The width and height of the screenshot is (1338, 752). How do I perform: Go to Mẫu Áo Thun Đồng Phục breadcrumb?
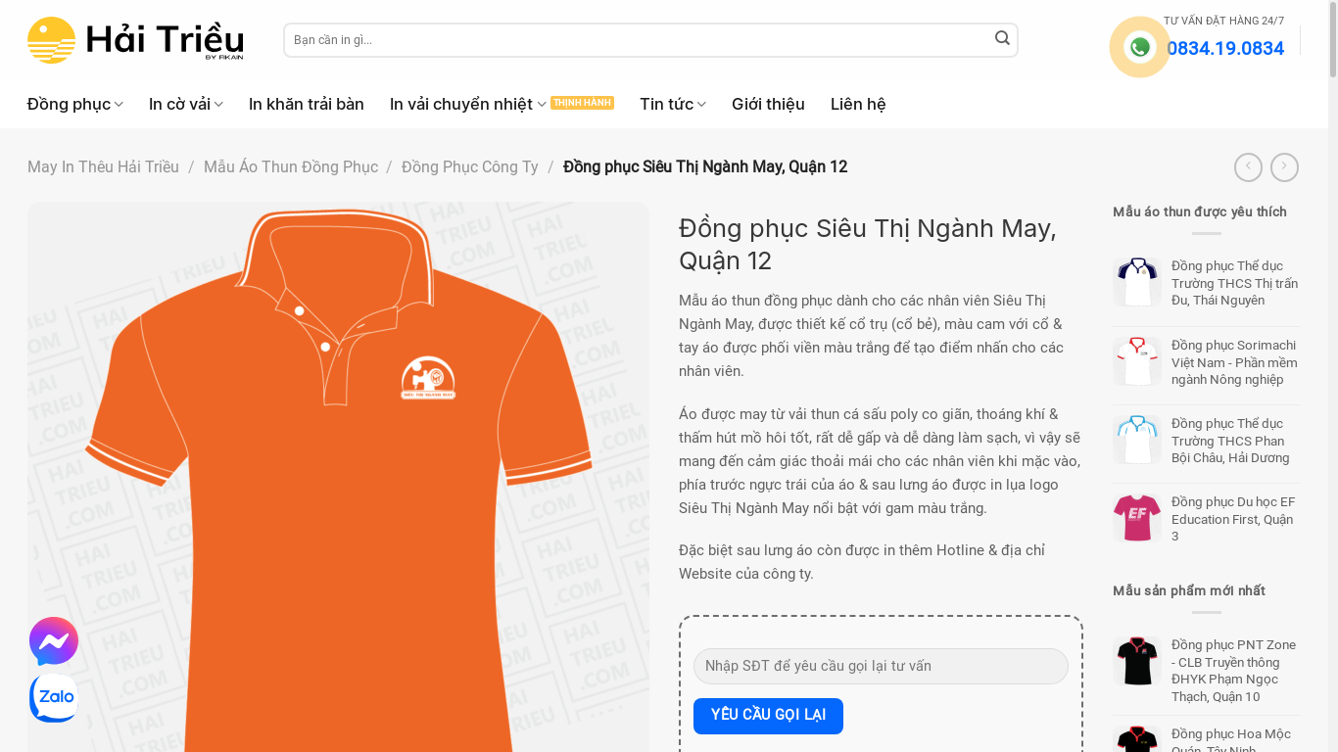coord(291,167)
